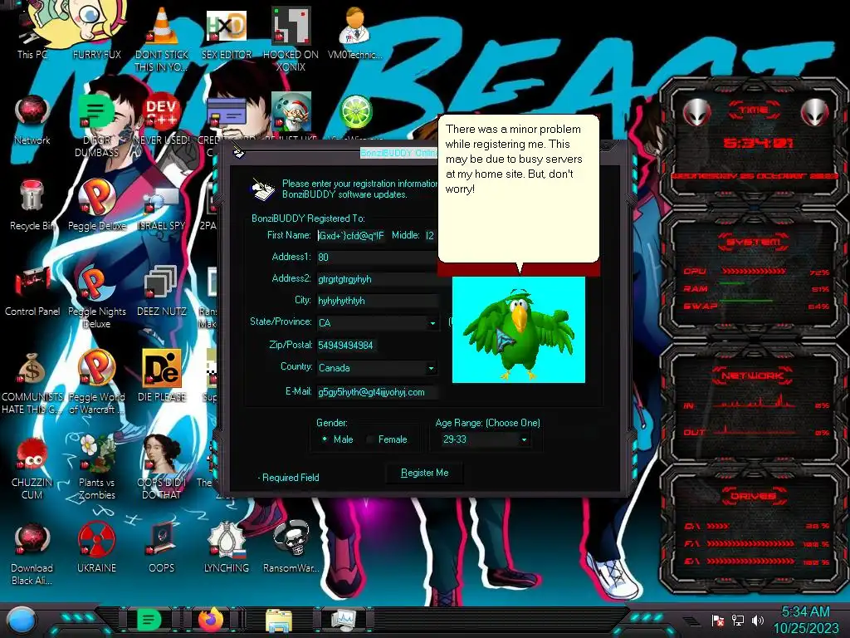Open the green document app on taskbar
Screen dimensions: 850x638
pos(149,620)
